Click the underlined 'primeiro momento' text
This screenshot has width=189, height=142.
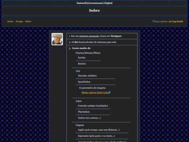(89, 36)
